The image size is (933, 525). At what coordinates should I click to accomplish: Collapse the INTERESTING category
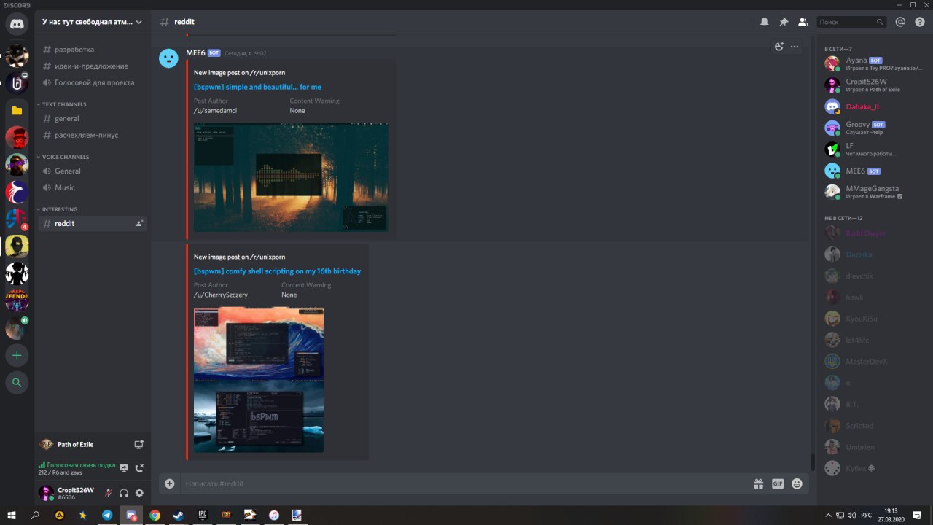pyautogui.click(x=59, y=209)
